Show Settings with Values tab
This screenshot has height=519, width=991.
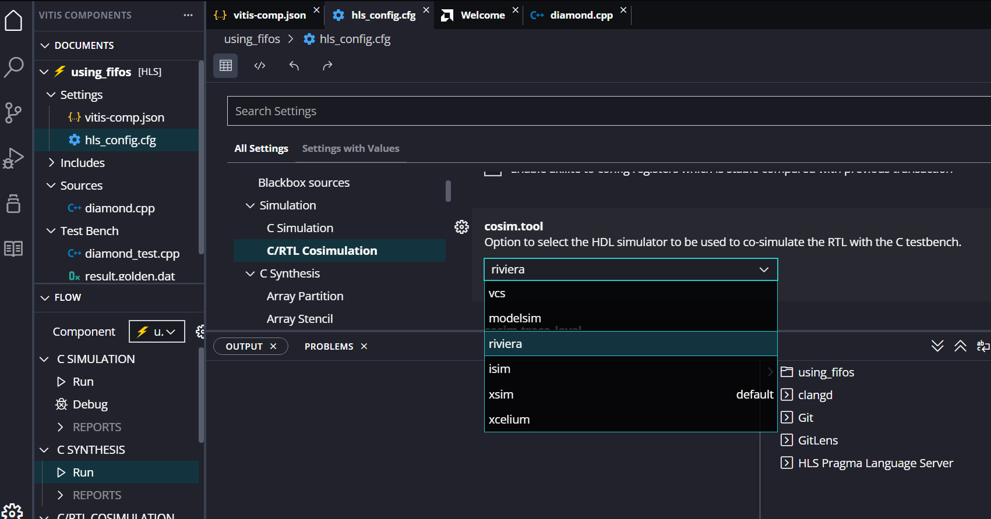click(x=350, y=148)
